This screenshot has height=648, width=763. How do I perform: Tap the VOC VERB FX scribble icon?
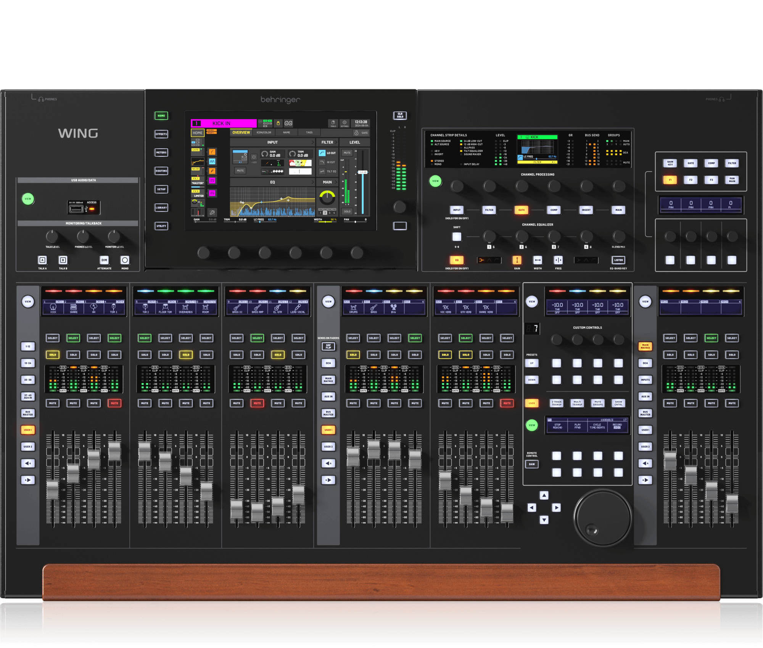(x=446, y=307)
